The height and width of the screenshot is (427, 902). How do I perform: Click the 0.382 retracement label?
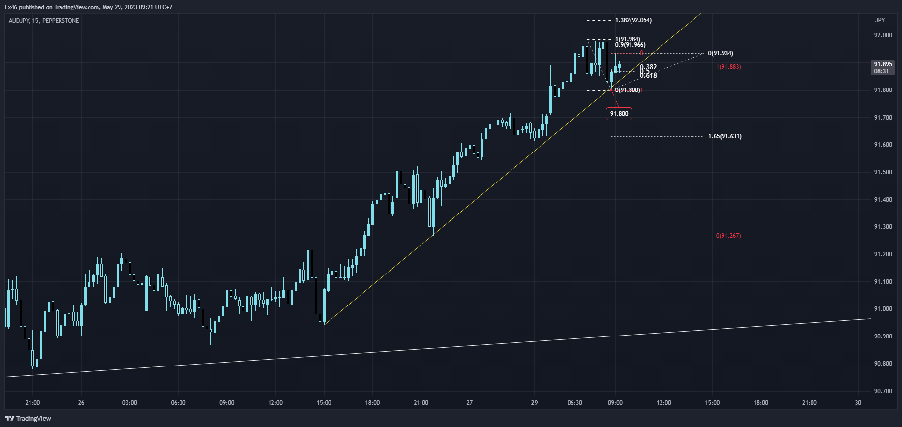click(x=648, y=67)
